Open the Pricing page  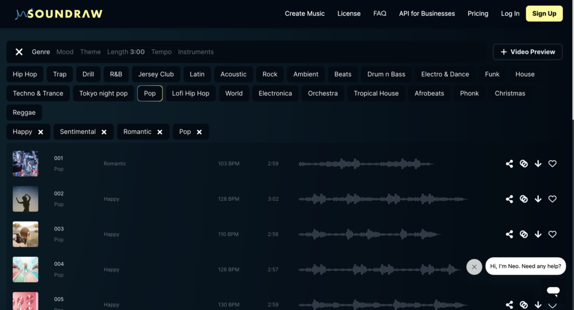coord(478,13)
